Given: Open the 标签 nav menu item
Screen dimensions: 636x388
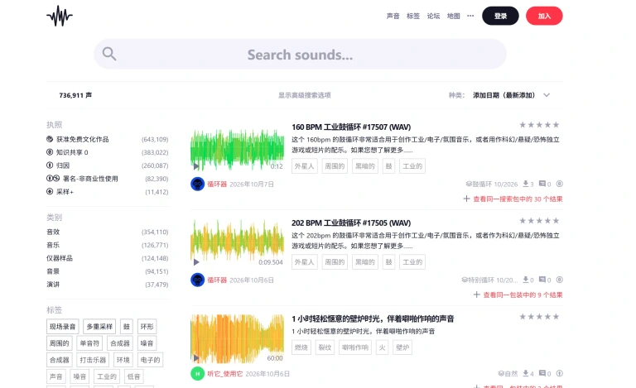Looking at the screenshot, I should pos(413,16).
